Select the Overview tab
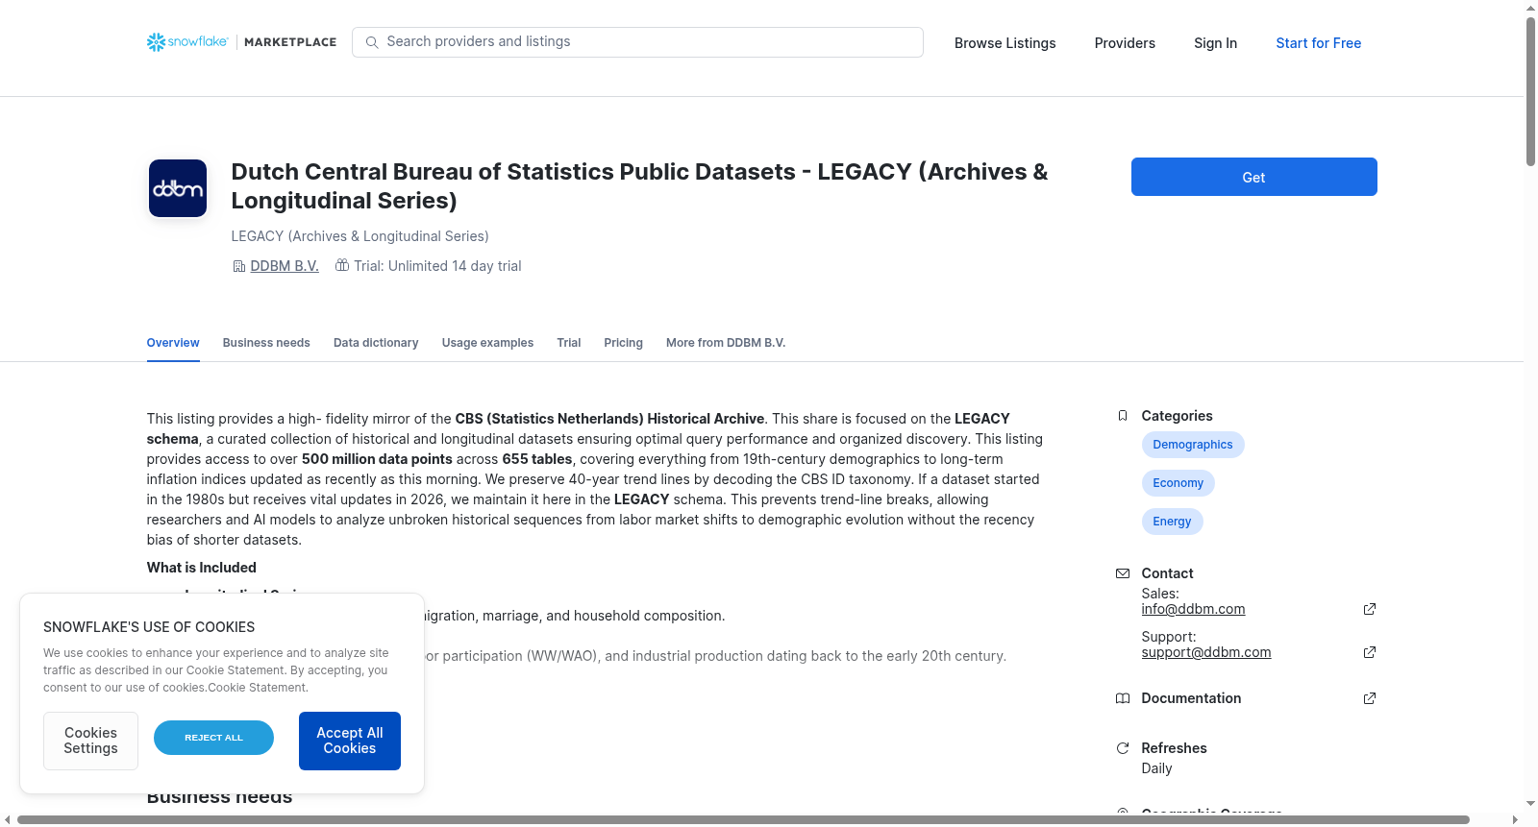Image resolution: width=1538 pixels, height=827 pixels. point(173,343)
